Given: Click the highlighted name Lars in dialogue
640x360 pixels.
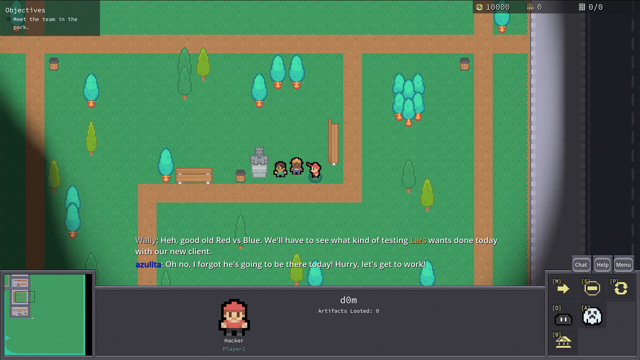Looking at the screenshot, I should pos(418,240).
